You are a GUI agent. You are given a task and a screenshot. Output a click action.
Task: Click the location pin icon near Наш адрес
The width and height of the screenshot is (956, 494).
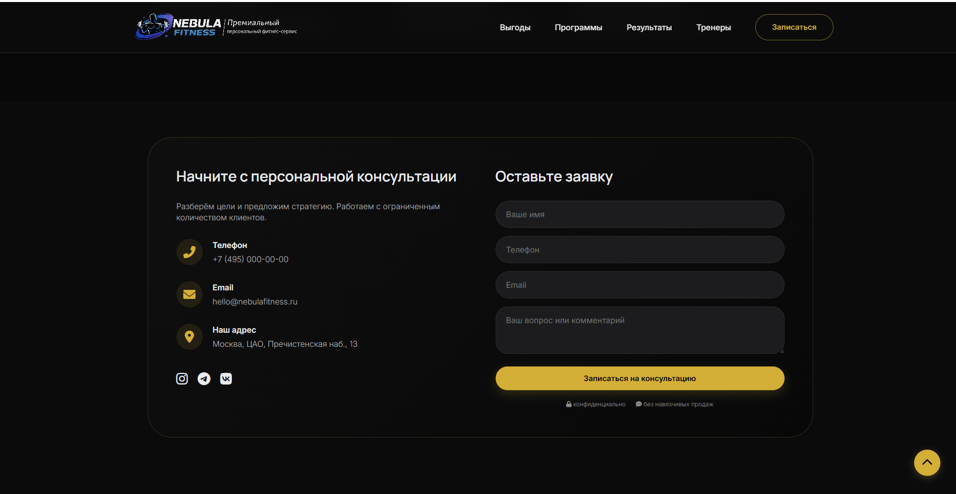coord(189,336)
